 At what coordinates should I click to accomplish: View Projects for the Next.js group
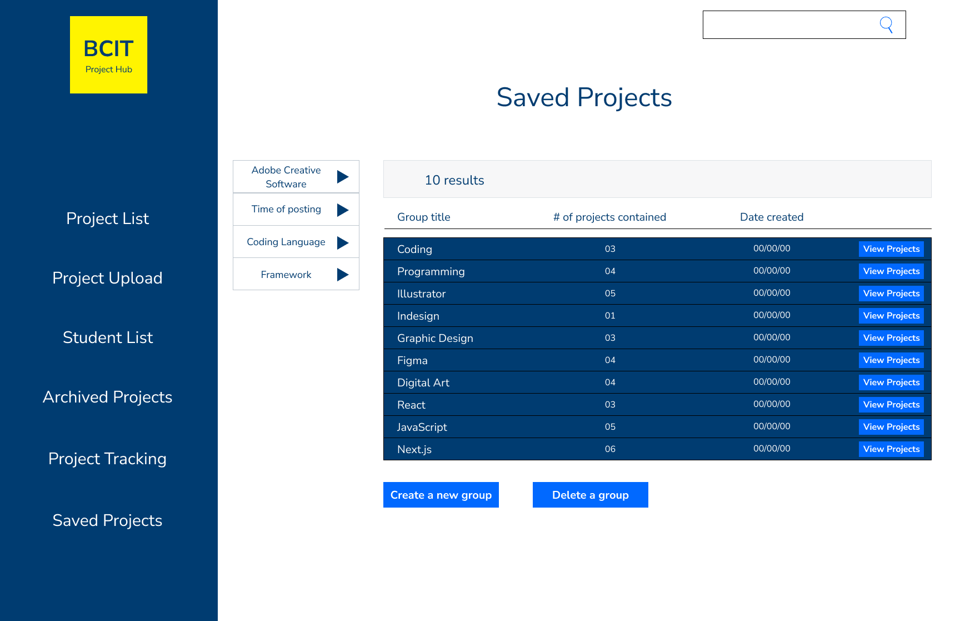(891, 449)
